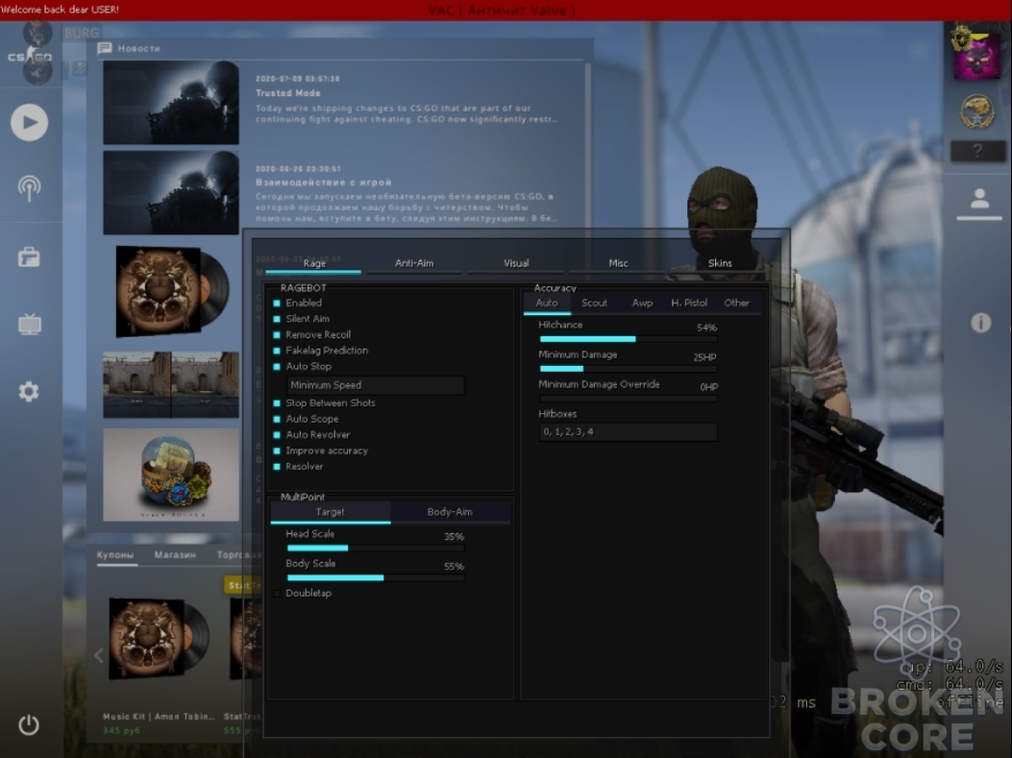Viewport: 1012px width, 758px height.
Task: Open the Watch TV icon in the sidebar
Action: (30, 324)
